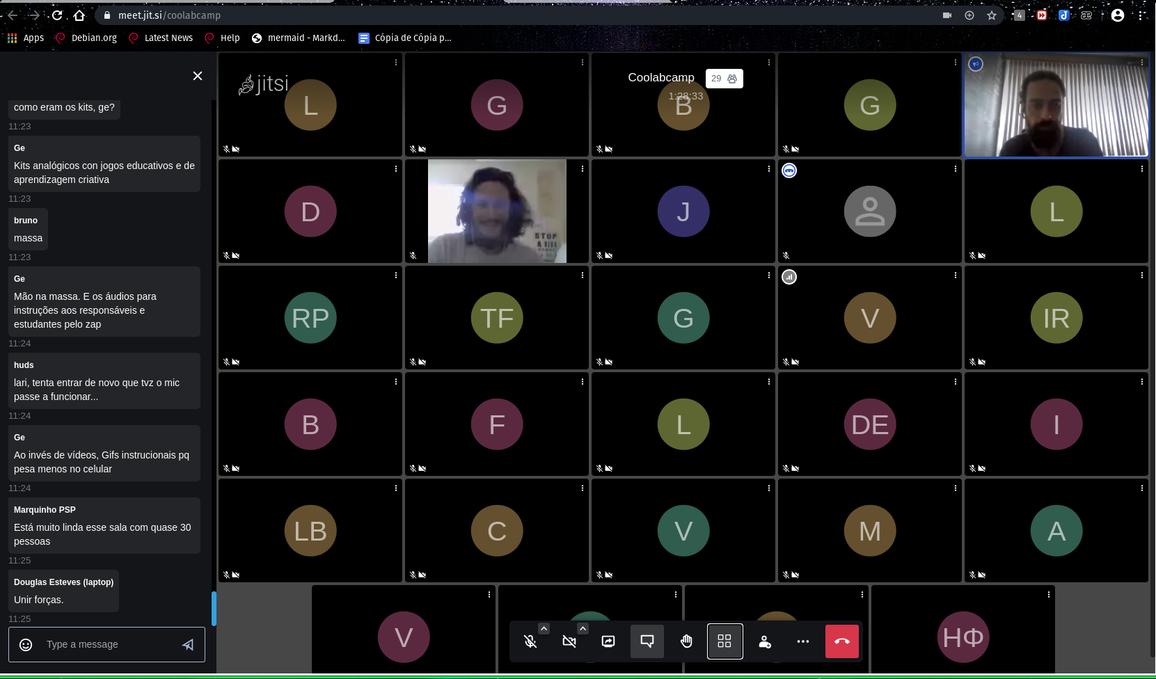1156x679 pixels.
Task: Select the DE participant tile
Action: click(870, 424)
